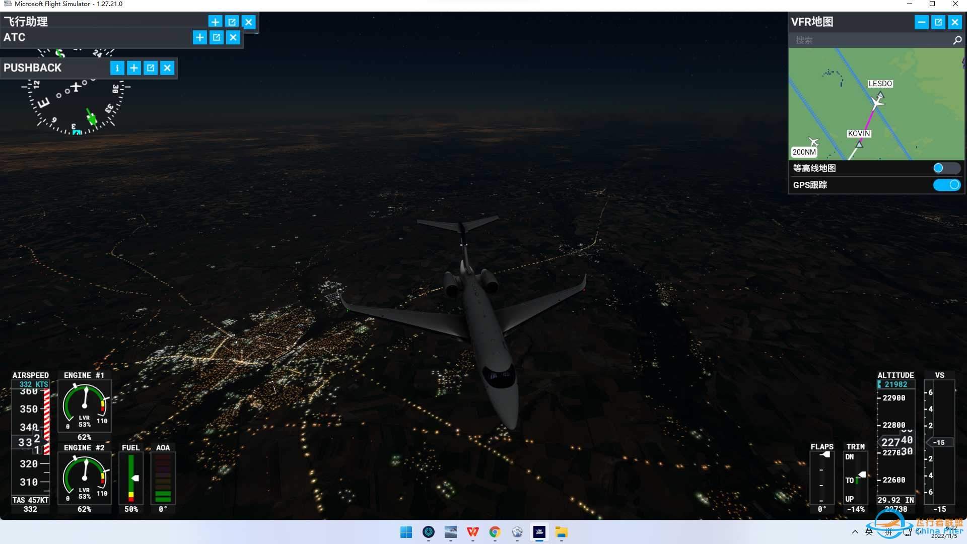The width and height of the screenshot is (967, 544).
Task: Show hidden system tray icons
Action: pos(855,532)
